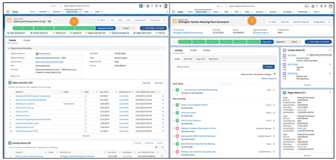Select the Closed stage in right path

(294, 42)
